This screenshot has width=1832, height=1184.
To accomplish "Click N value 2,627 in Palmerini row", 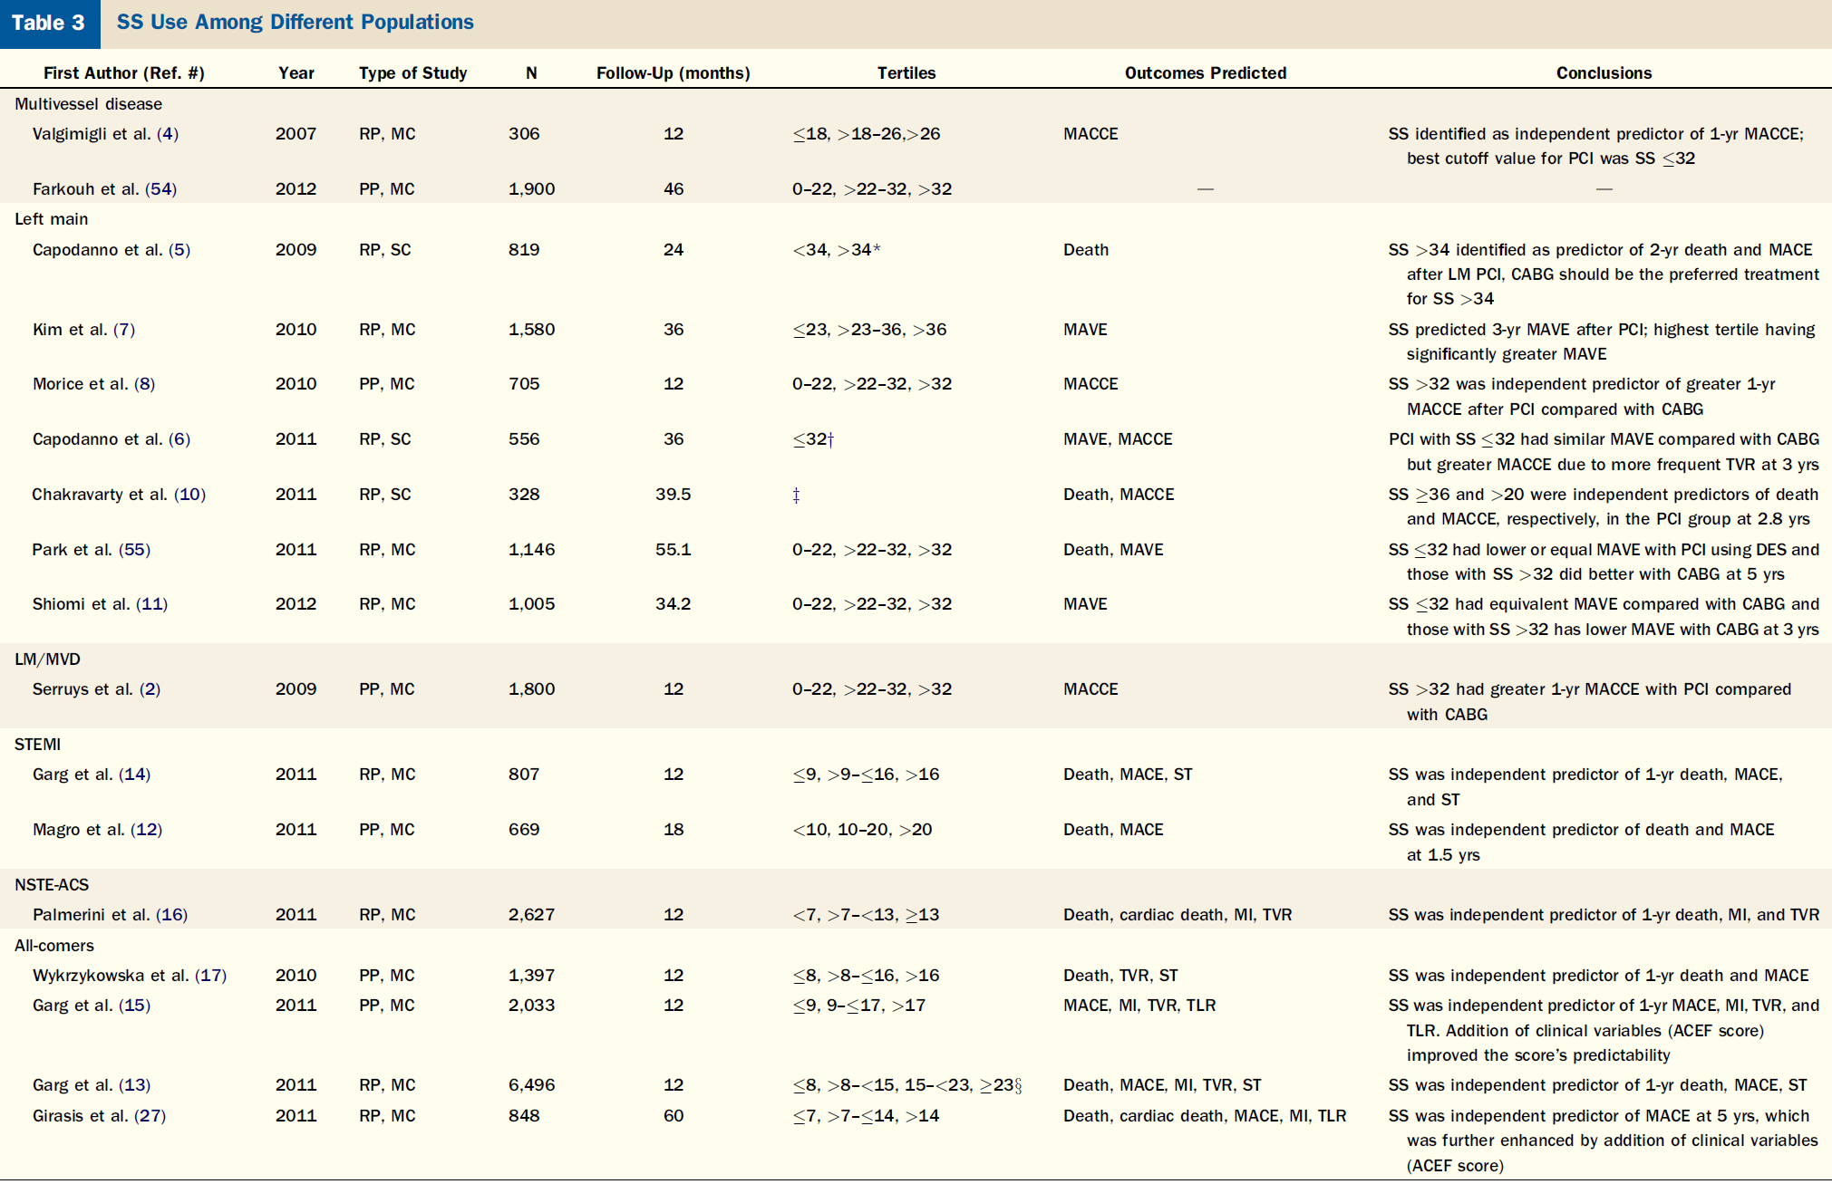I will pos(532,915).
